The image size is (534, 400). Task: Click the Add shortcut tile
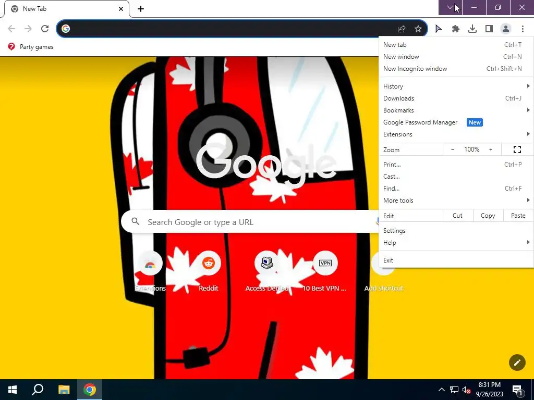384,272
